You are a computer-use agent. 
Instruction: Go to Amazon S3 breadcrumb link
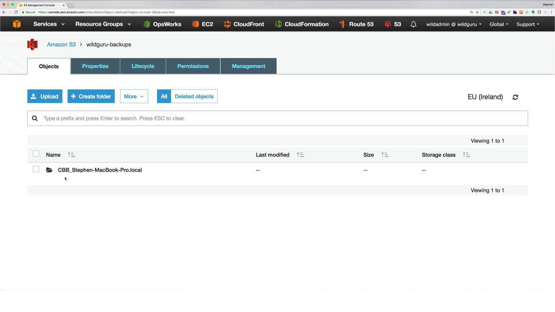click(61, 44)
